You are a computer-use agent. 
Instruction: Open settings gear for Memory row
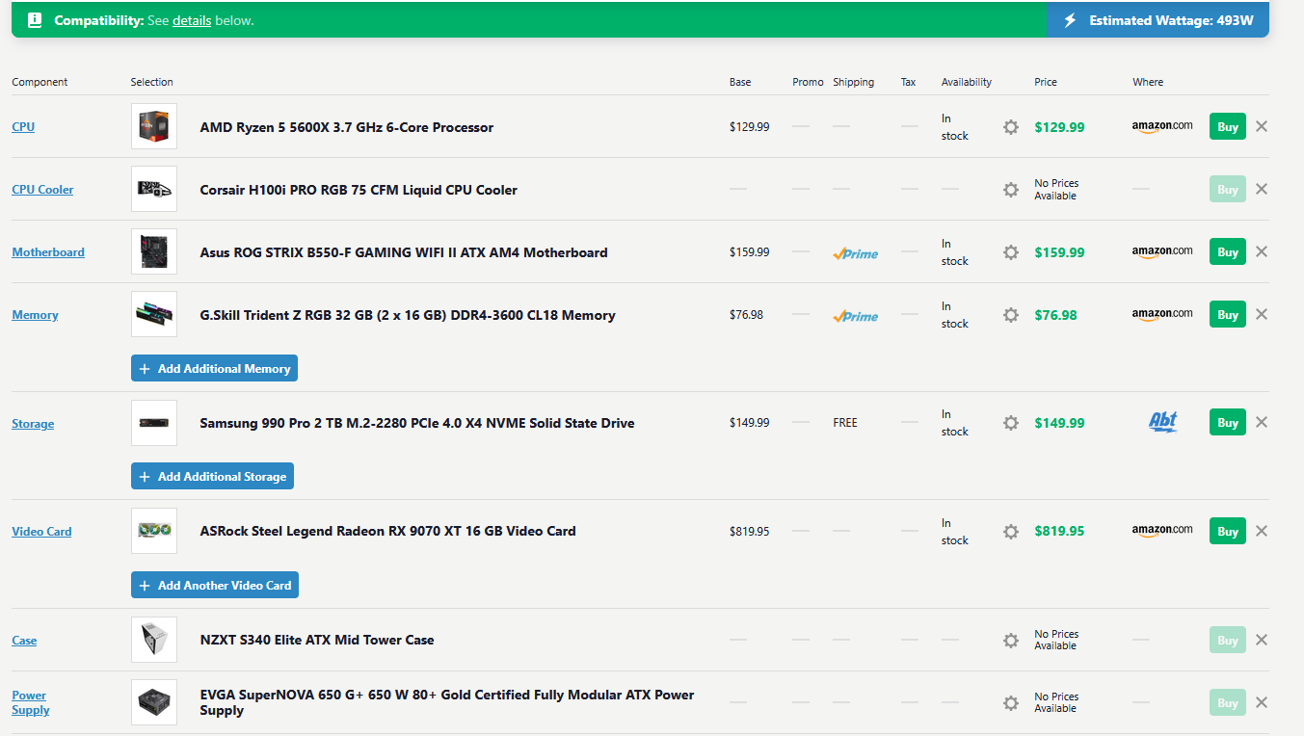point(1011,315)
